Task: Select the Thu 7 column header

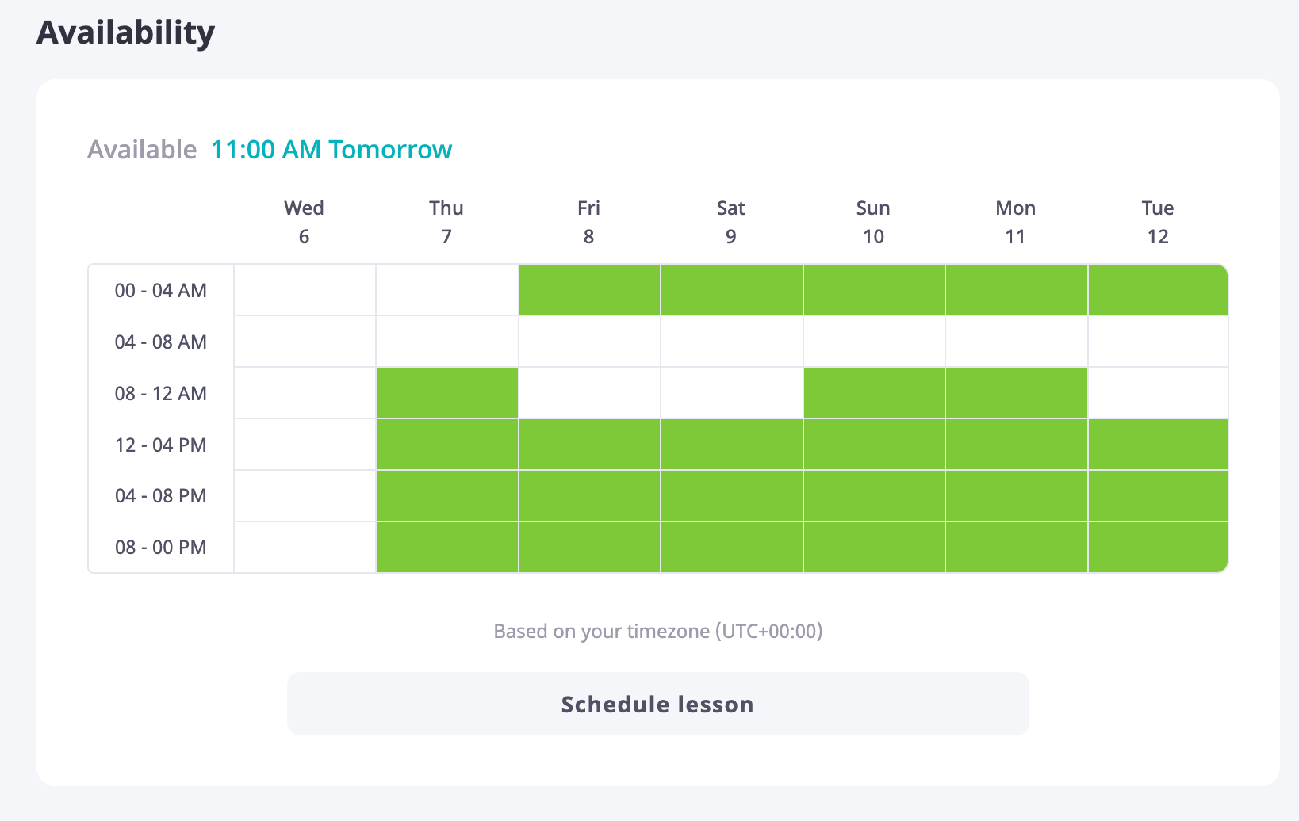Action: click(446, 222)
